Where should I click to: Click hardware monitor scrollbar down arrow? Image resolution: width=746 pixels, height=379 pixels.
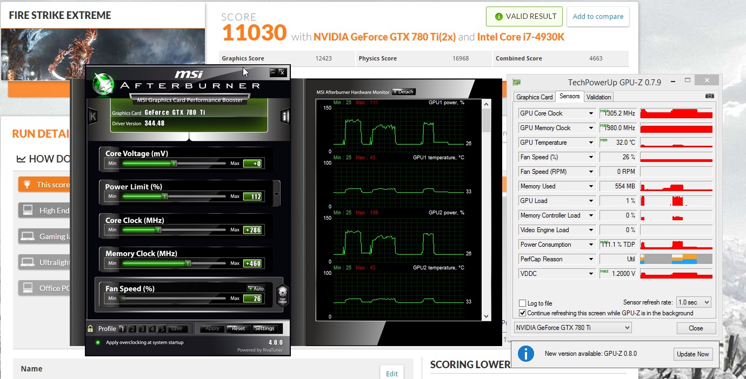click(487, 316)
